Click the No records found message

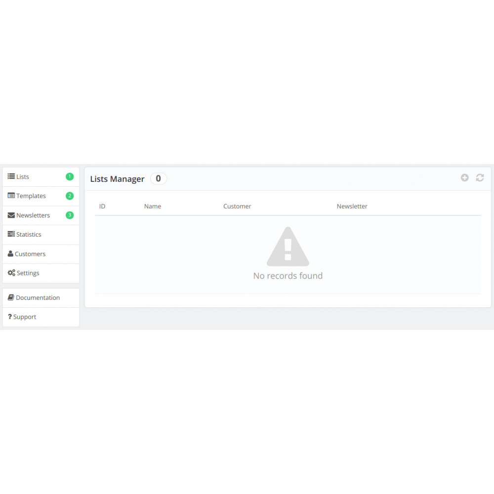coord(288,276)
